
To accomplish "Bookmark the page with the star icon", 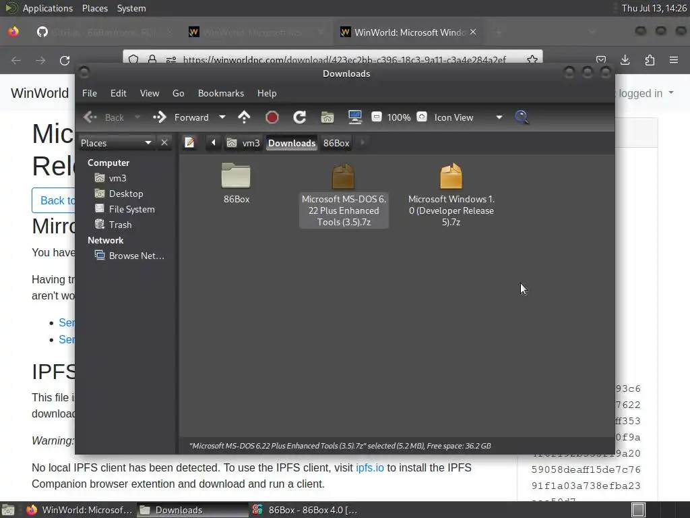I will click(532, 60).
